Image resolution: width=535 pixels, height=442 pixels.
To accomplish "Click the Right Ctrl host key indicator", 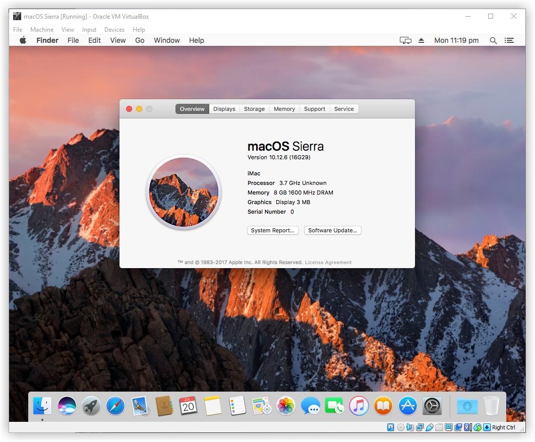I will tap(504, 427).
